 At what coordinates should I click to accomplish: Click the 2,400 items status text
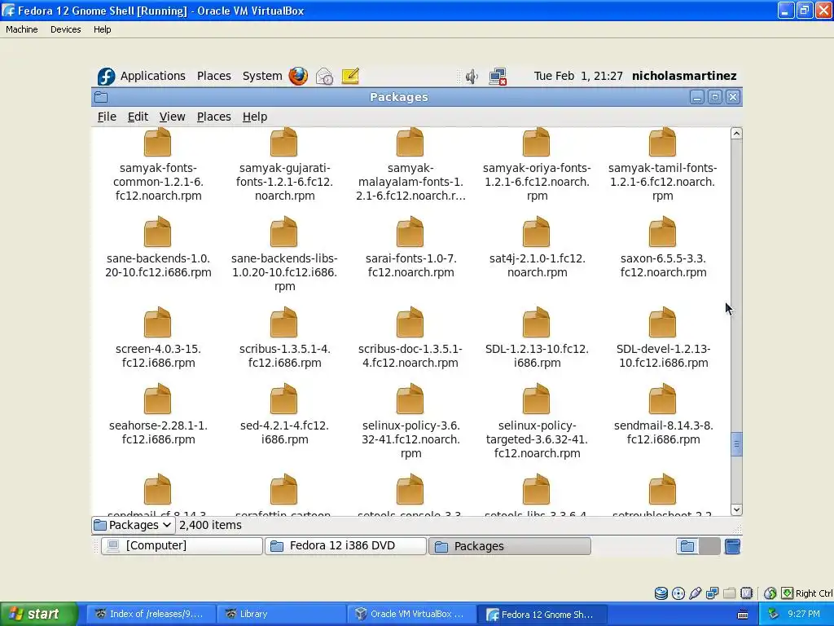coord(210,526)
